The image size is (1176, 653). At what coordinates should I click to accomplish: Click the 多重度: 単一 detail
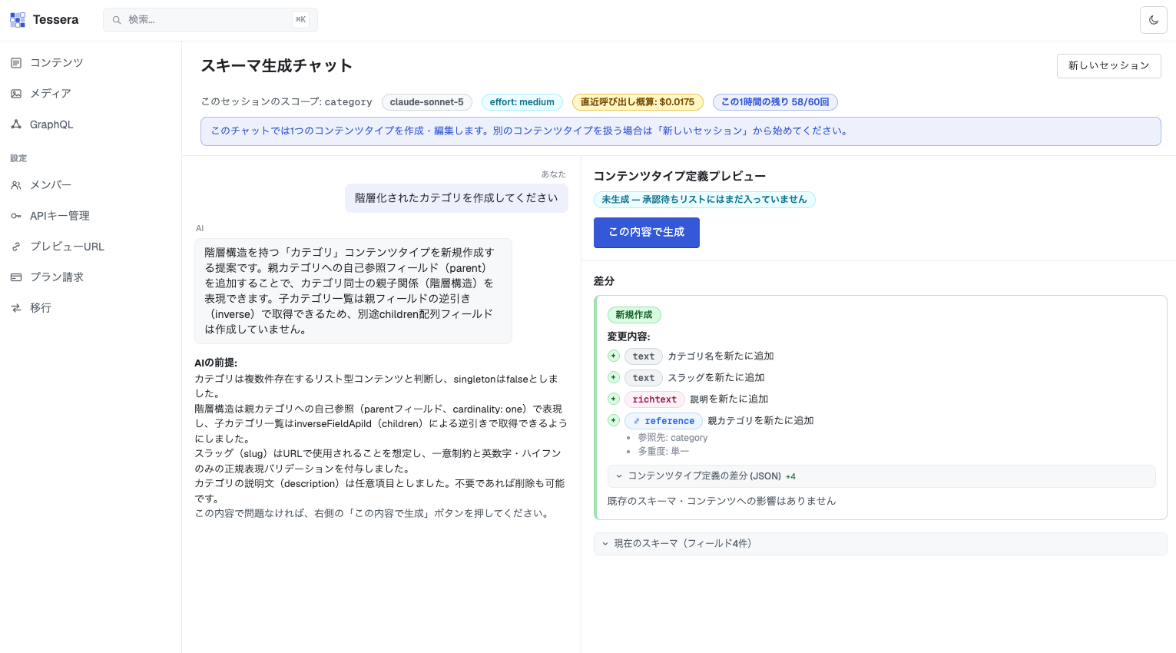point(664,452)
